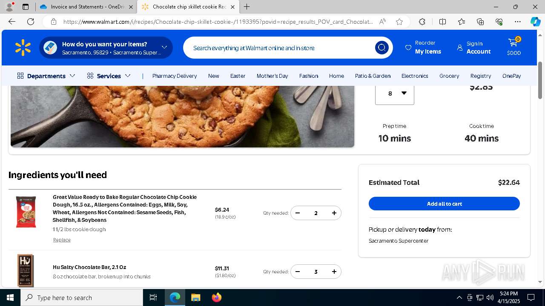Screen dimensions: 545x306
Task: Open the Electronics category
Action: (415, 76)
